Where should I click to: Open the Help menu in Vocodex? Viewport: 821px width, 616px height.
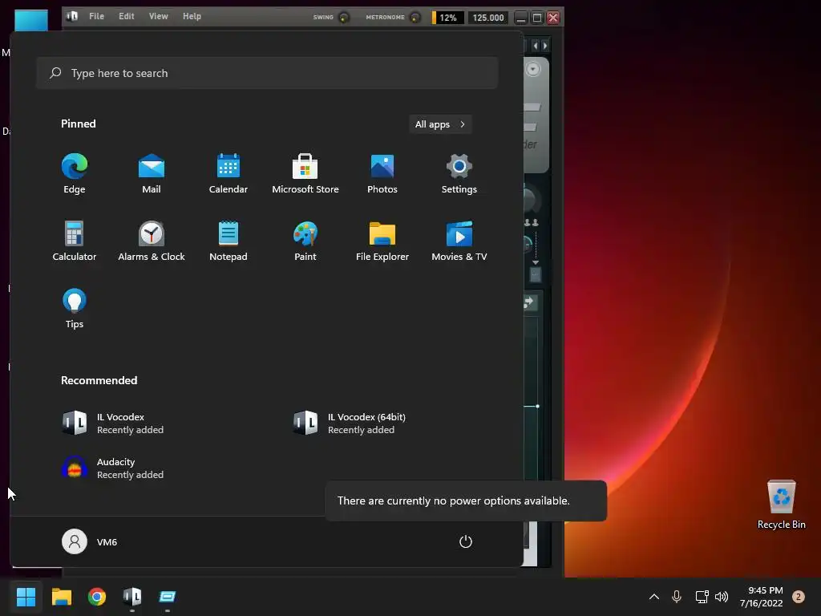(x=192, y=16)
